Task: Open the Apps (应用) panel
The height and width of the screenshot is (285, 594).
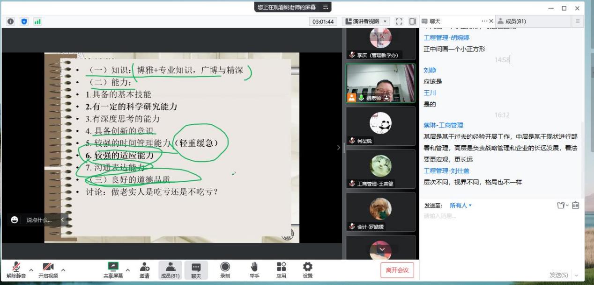Action: point(281,269)
